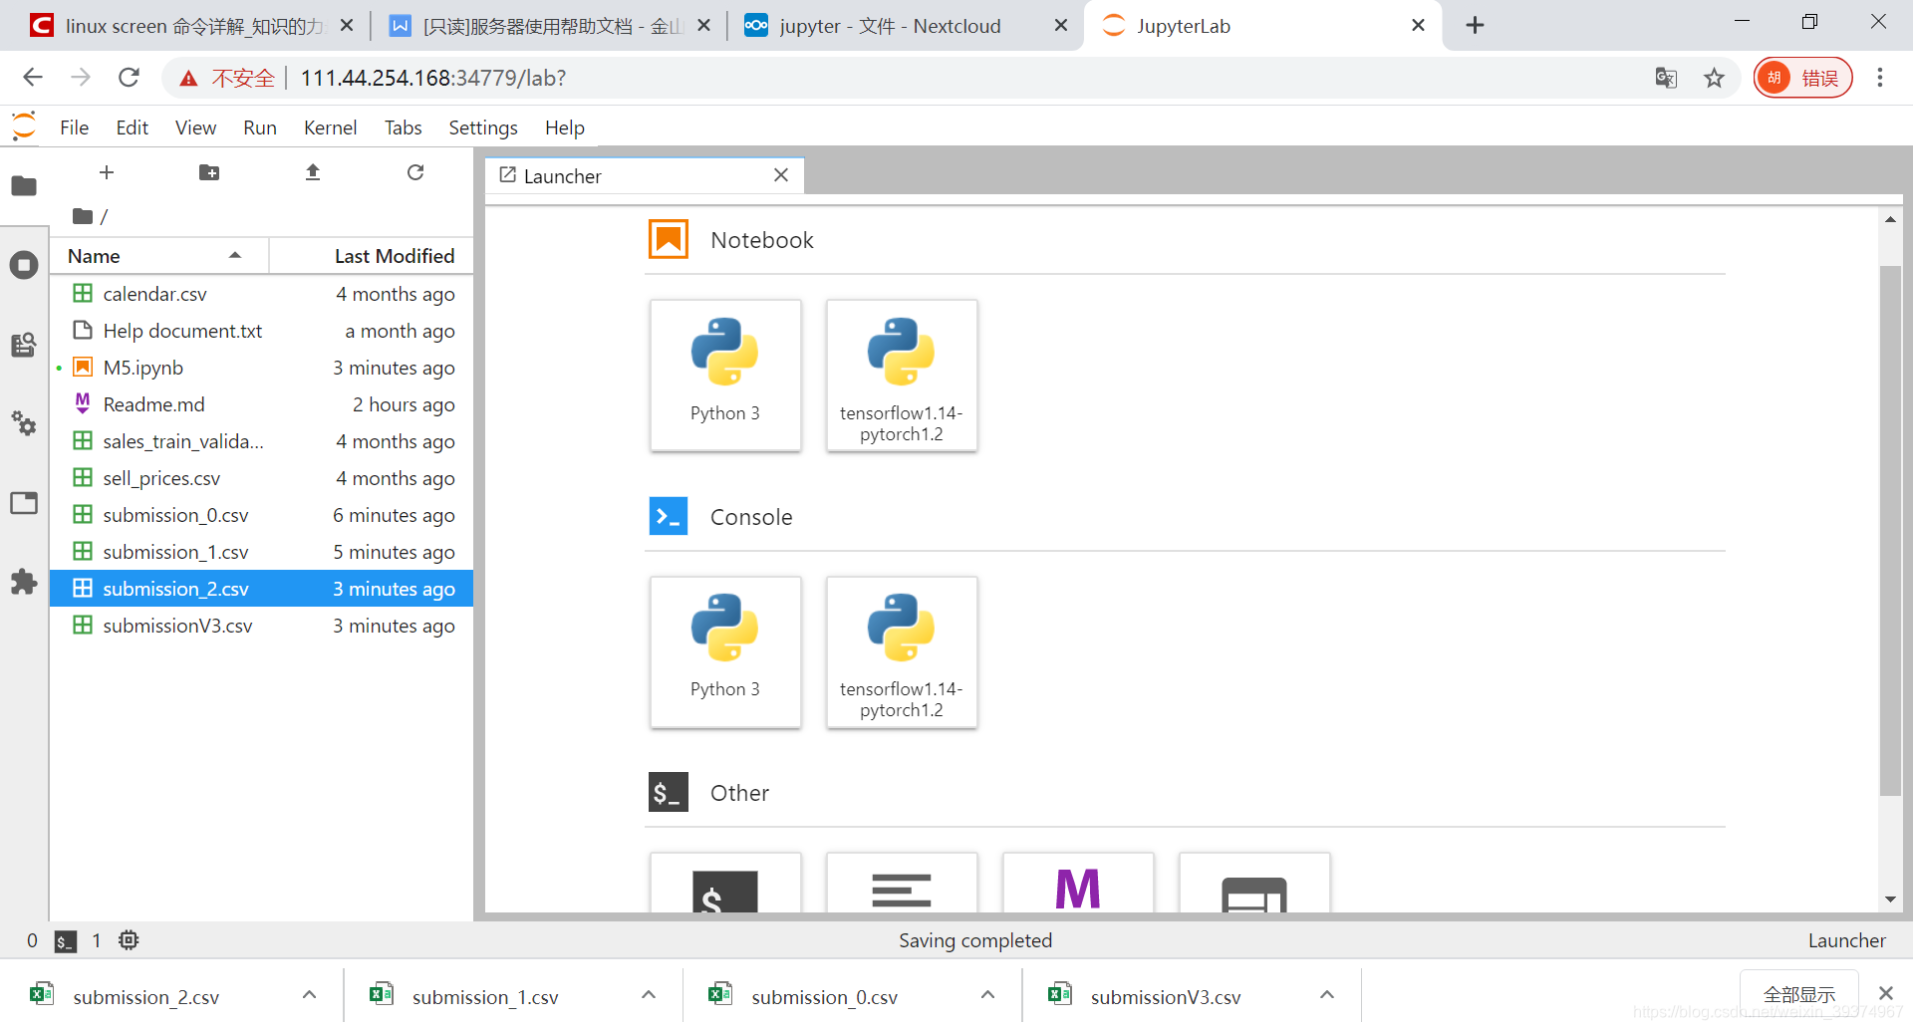
Task: Select Readme.md in file browser
Action: click(262, 404)
